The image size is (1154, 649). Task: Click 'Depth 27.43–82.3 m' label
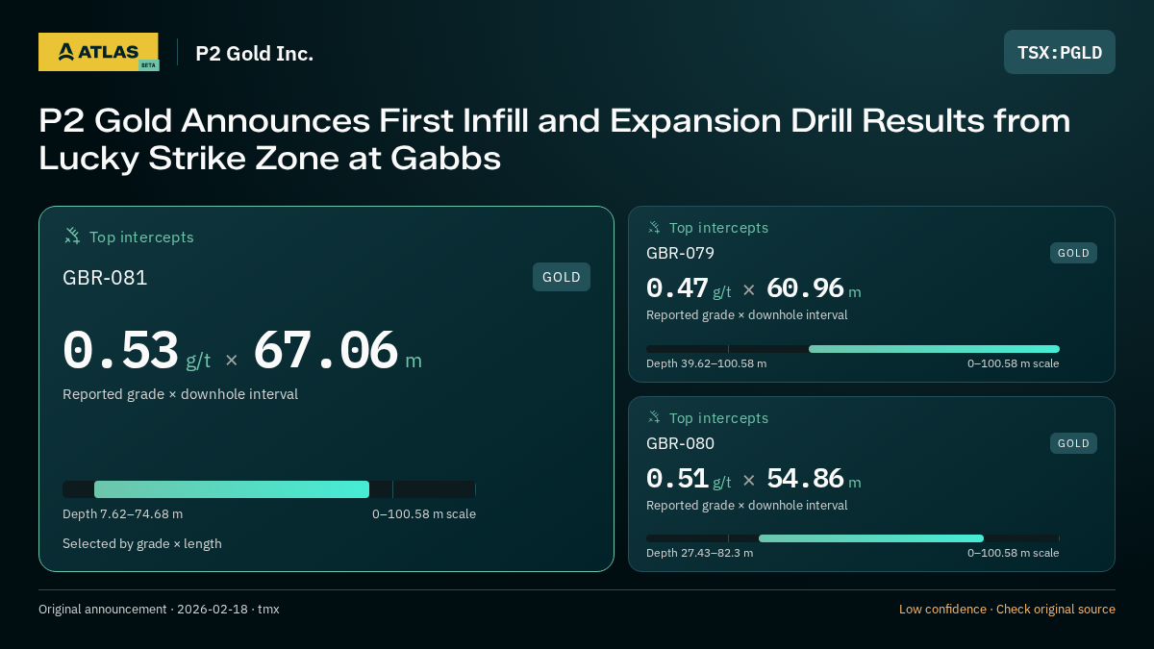pyautogui.click(x=699, y=553)
